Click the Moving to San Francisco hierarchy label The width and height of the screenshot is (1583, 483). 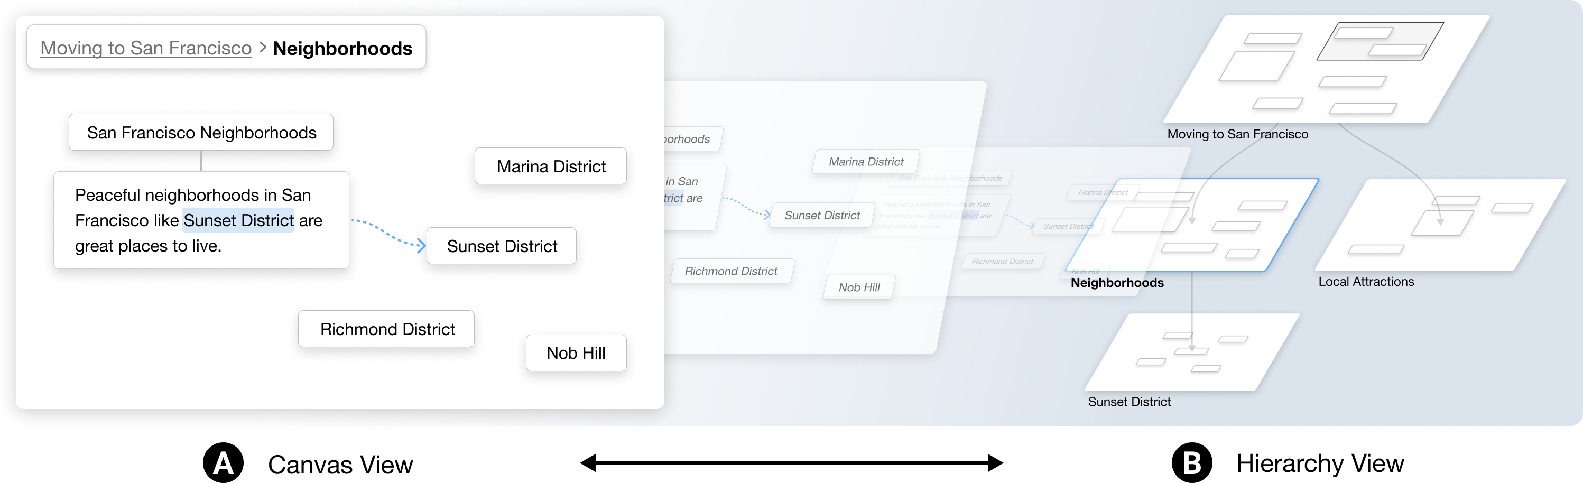1238,134
